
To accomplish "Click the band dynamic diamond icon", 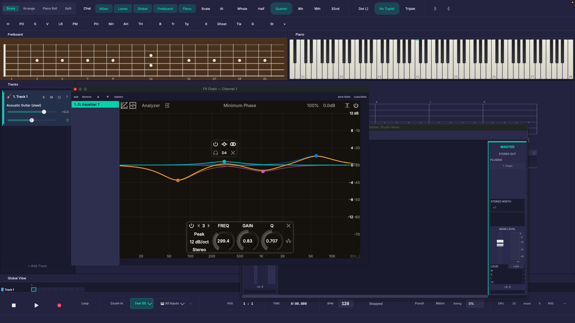I will 224,144.
